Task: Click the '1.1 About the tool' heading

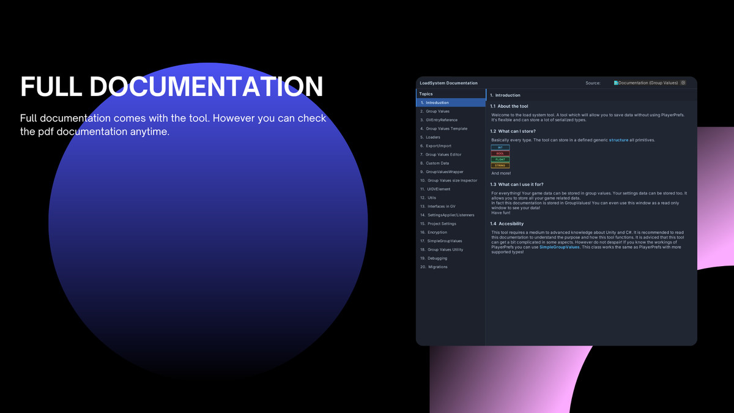Action: point(509,106)
